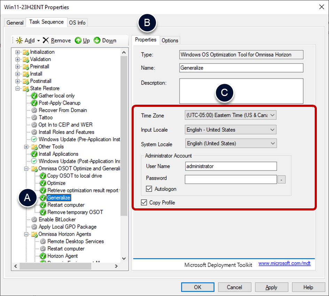The image size is (329, 296).
Task: Click the task sequence tree vertical scrollbar
Action: point(124,139)
